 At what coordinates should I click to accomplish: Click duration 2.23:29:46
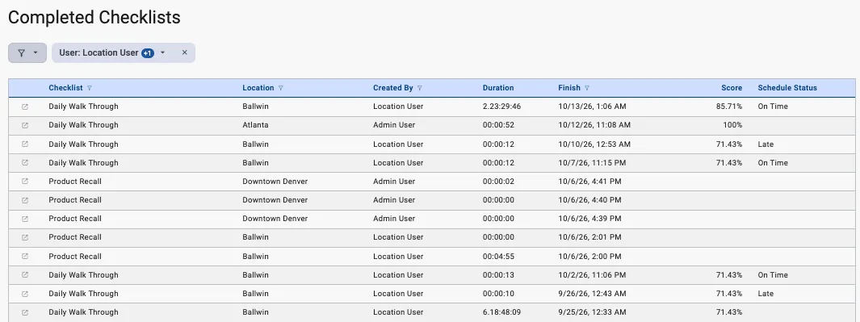pos(501,107)
